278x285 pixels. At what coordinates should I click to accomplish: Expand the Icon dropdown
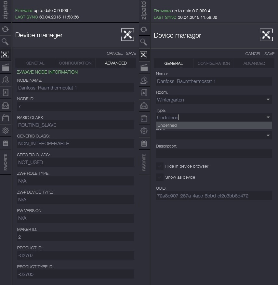268,135
